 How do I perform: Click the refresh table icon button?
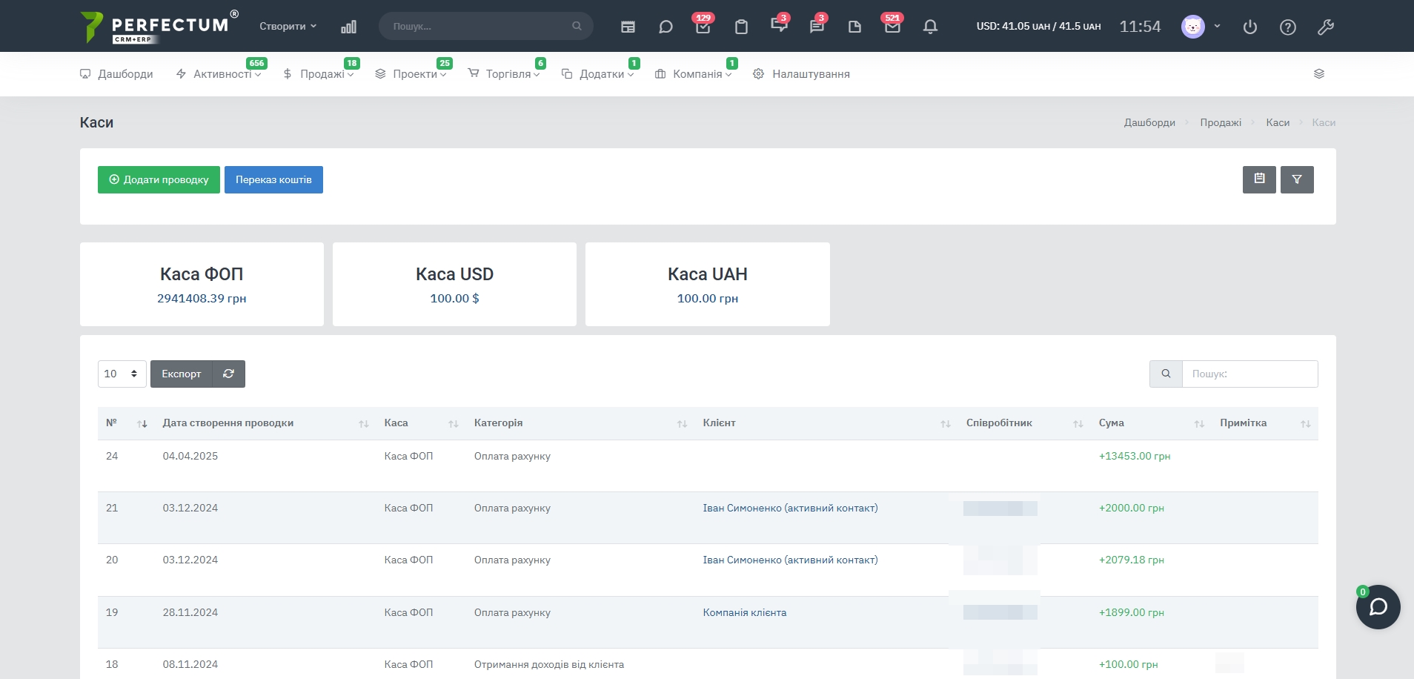click(x=228, y=374)
